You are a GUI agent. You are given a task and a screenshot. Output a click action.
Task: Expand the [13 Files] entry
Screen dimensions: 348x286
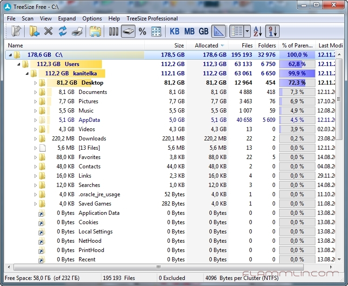(35, 148)
